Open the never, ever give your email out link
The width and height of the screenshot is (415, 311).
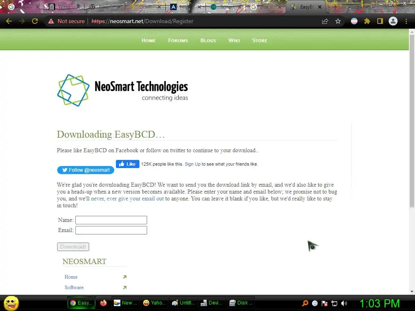point(127,198)
